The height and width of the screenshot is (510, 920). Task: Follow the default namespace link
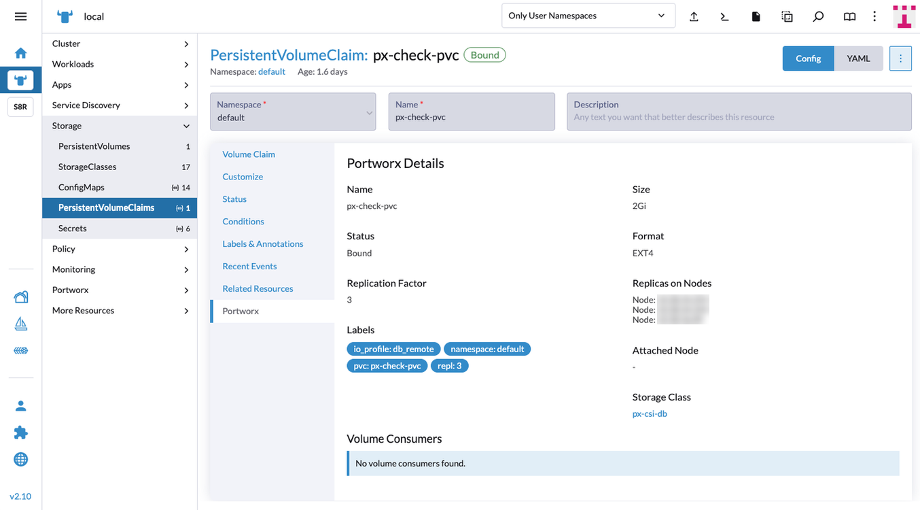pyautogui.click(x=272, y=71)
